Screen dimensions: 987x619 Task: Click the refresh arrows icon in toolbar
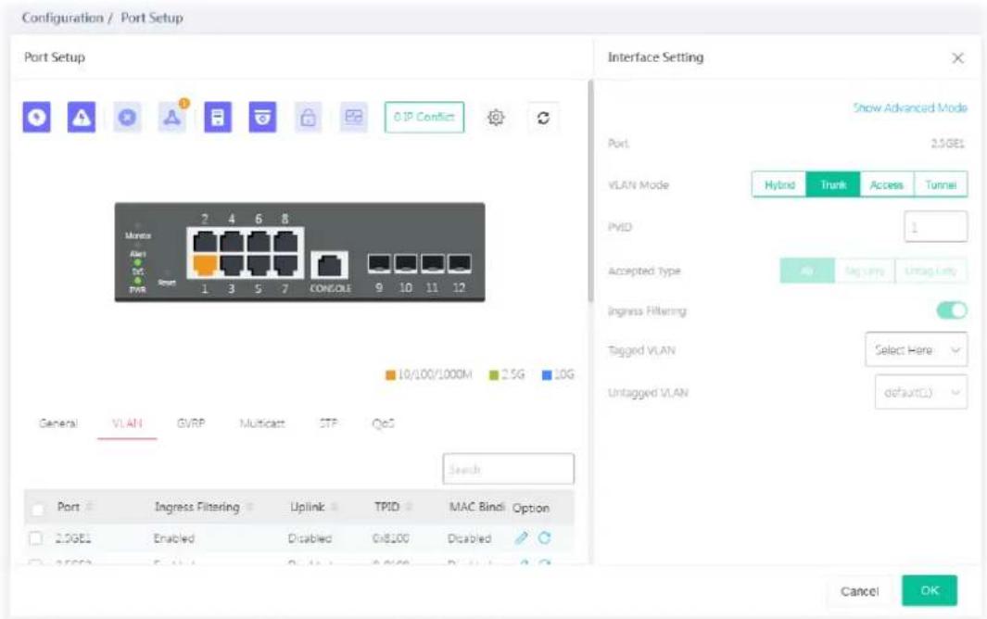click(543, 118)
